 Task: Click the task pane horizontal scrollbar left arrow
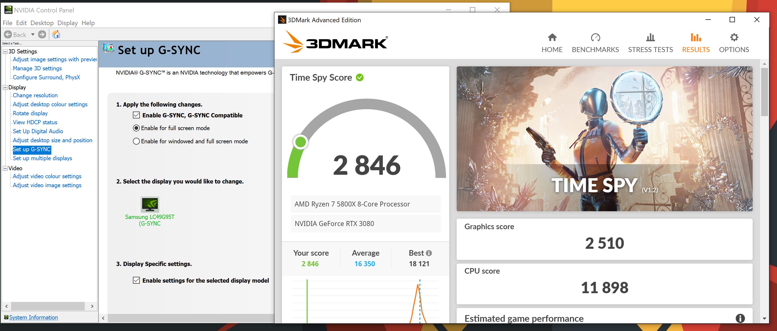[6, 306]
